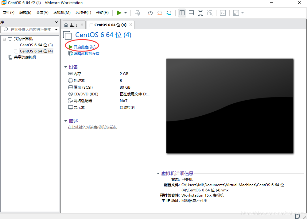Open the 选项卡(T) menu

pos(83,13)
